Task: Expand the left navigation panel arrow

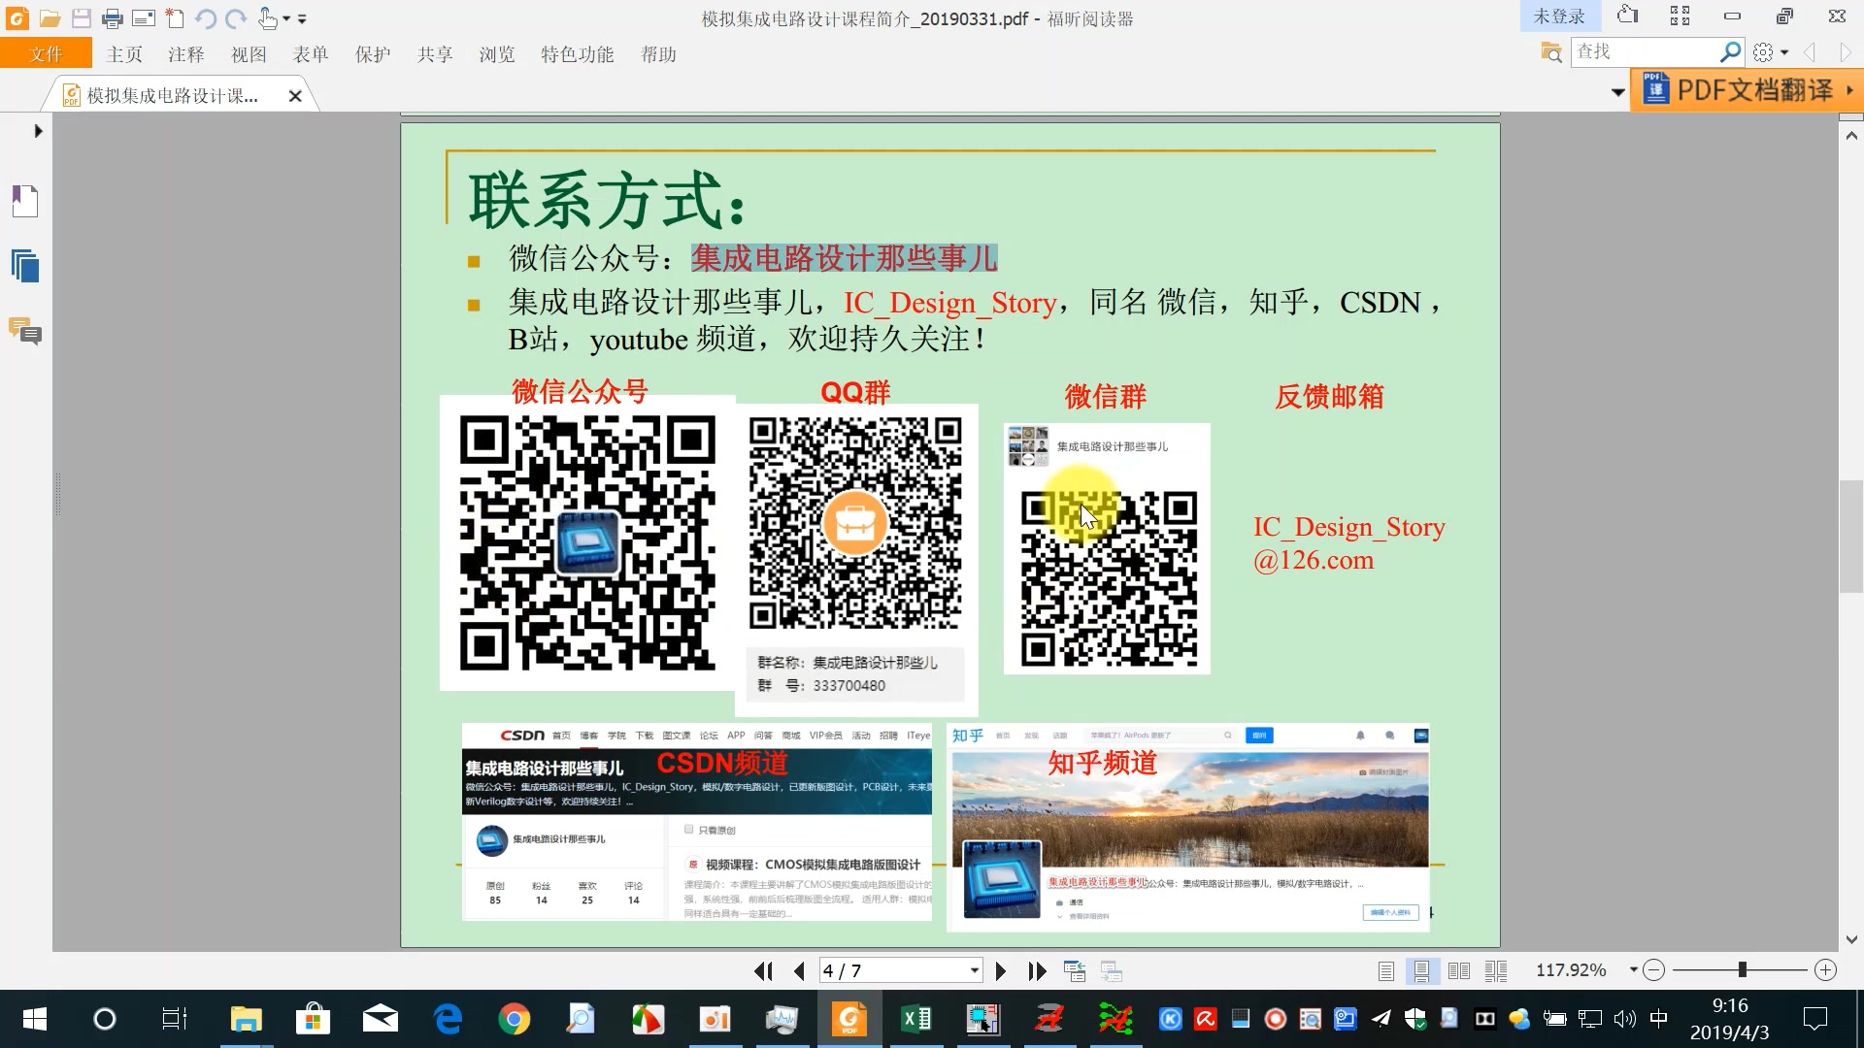Action: (38, 131)
